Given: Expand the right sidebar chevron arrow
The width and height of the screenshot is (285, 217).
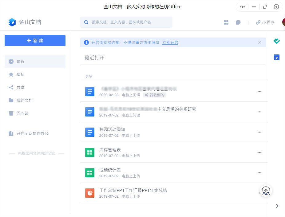Looking at the screenshot, I should click(277, 206).
